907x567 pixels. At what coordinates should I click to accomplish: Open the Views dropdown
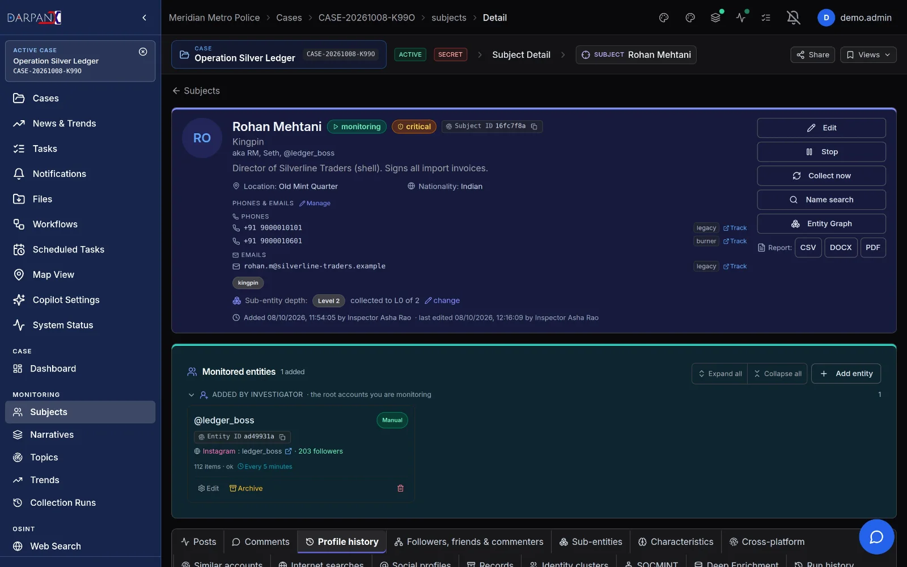pyautogui.click(x=868, y=55)
